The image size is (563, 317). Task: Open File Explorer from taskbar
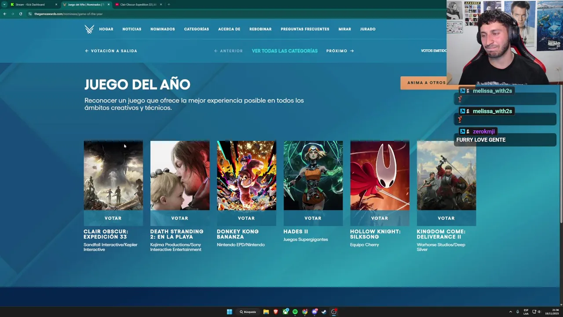(x=266, y=312)
